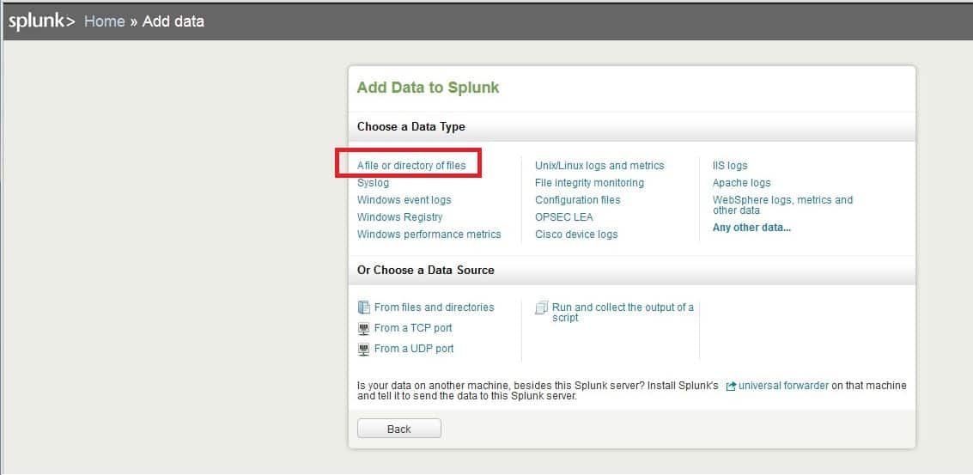This screenshot has width=973, height=475.
Task: Select 'A file or directory of files'
Action: [x=411, y=166]
